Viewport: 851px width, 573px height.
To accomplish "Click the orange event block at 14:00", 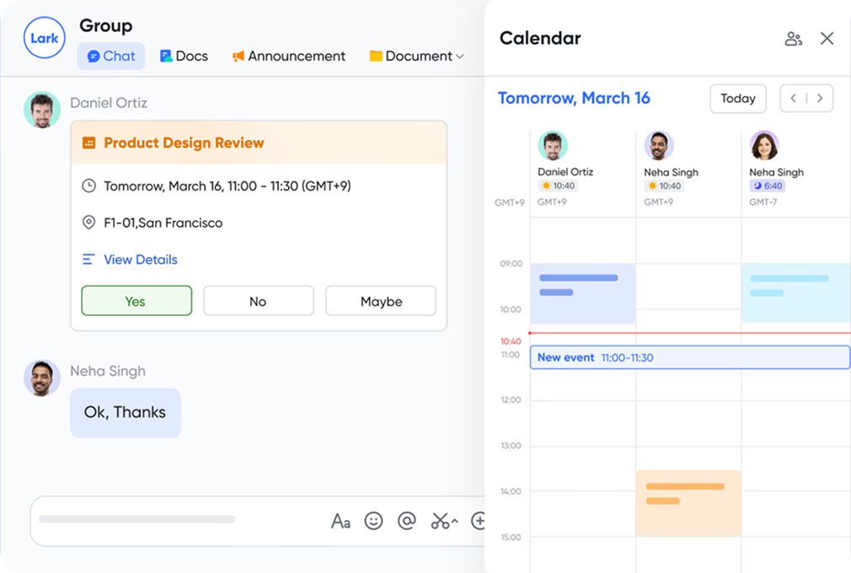I will 688,503.
